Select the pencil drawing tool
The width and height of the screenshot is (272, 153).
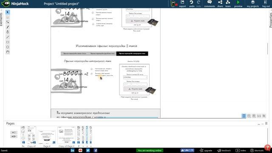click(8, 27)
